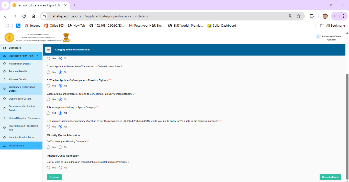Click the page vertical scrollbar thumb
This screenshot has height=182, width=349.
point(347,126)
